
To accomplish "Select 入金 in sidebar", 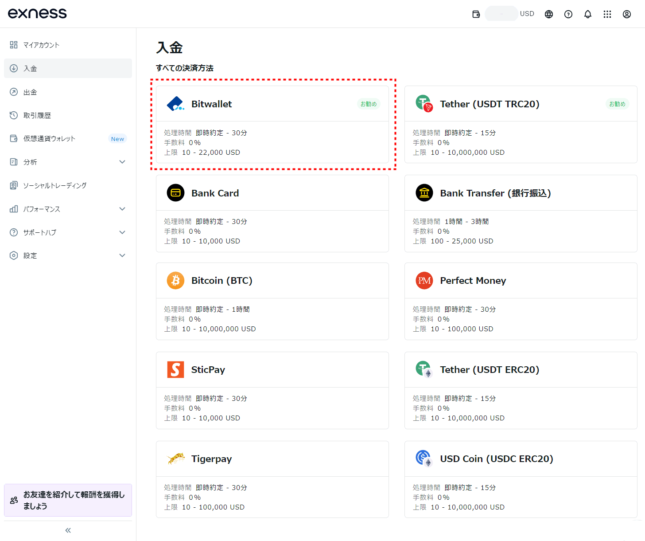I will pos(68,68).
